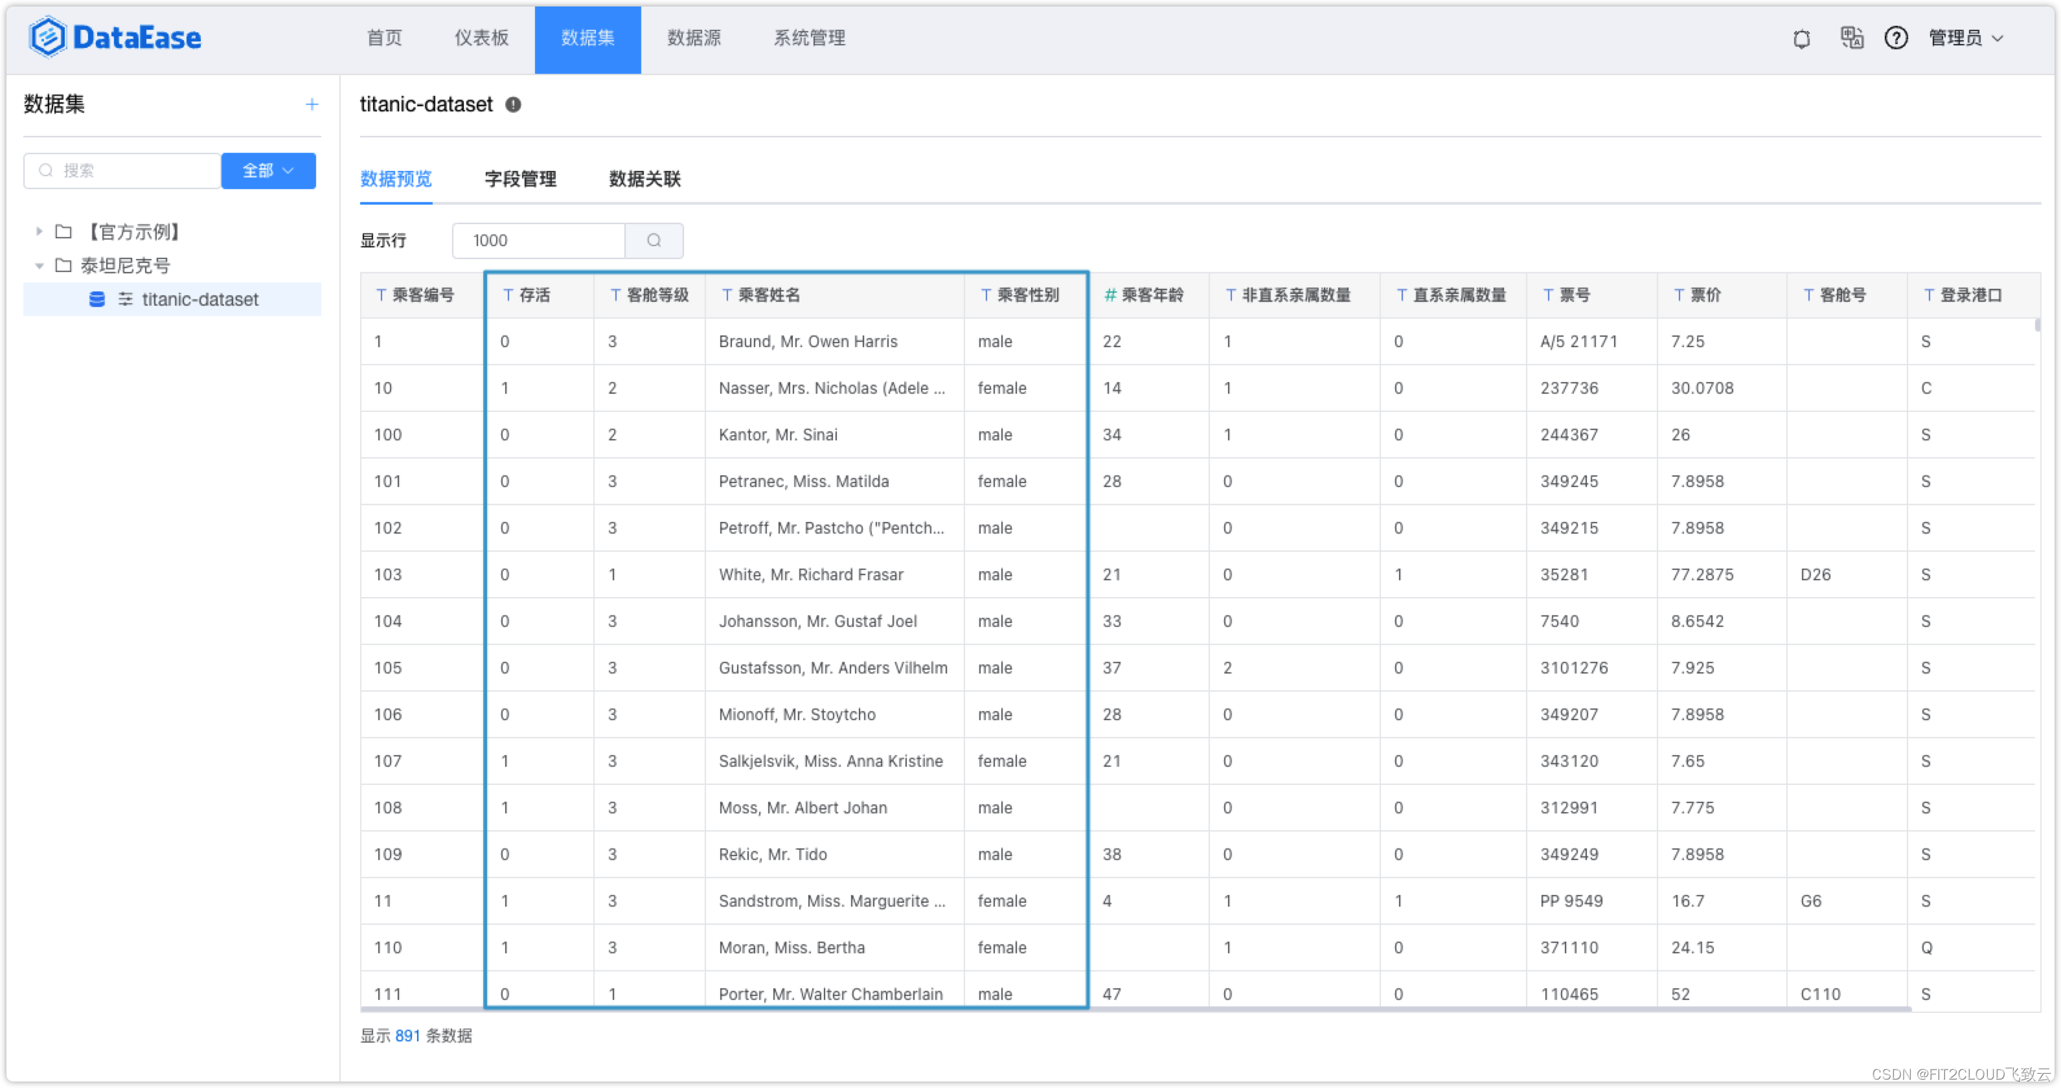Open the 全部 filter dropdown
The image size is (2061, 1088).
click(268, 170)
